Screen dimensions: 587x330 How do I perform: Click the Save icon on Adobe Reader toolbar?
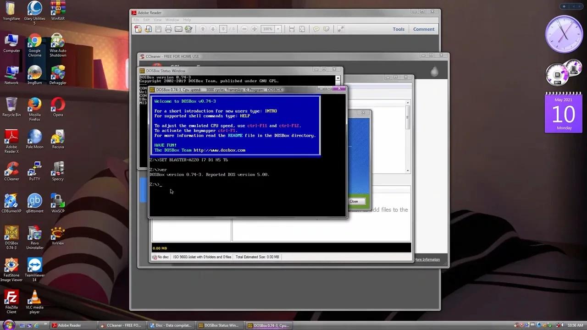tap(158, 29)
